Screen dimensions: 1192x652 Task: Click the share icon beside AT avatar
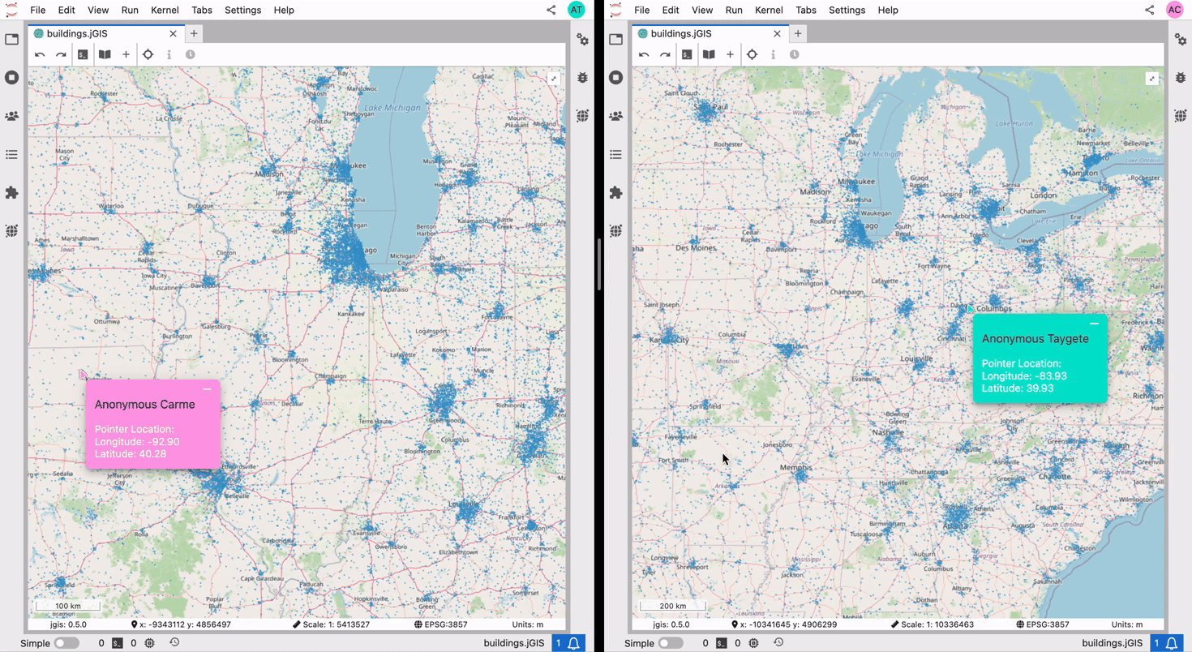[551, 11]
